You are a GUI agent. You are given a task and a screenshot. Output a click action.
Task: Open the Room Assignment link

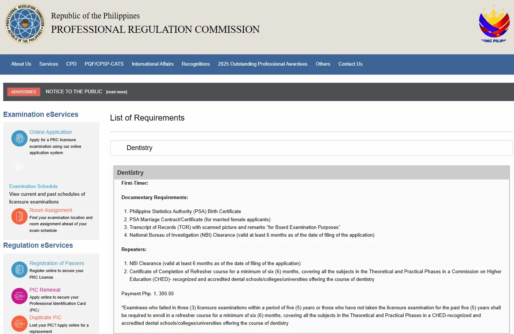pos(51,210)
